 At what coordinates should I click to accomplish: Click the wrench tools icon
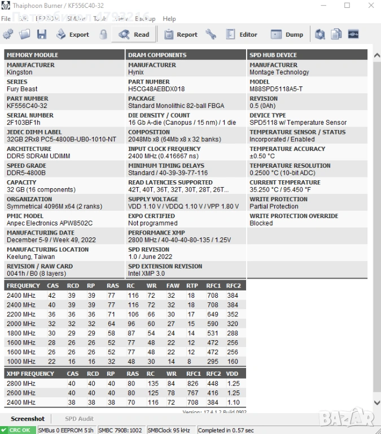(211, 34)
